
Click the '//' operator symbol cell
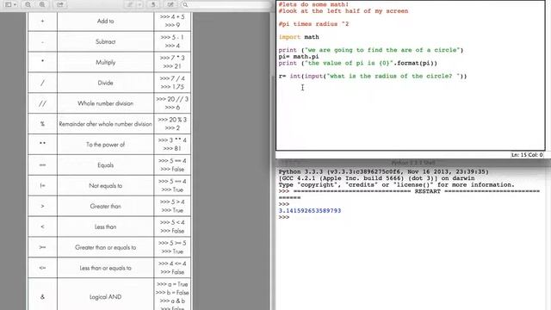point(42,103)
